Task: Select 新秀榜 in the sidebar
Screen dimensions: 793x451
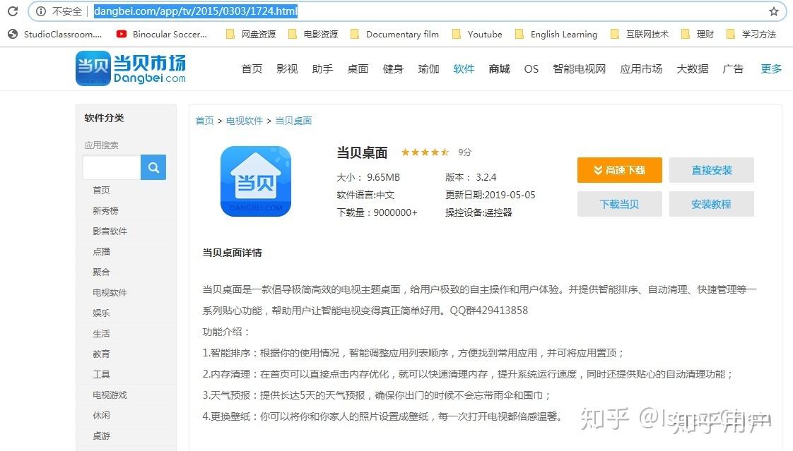Action: (x=105, y=210)
